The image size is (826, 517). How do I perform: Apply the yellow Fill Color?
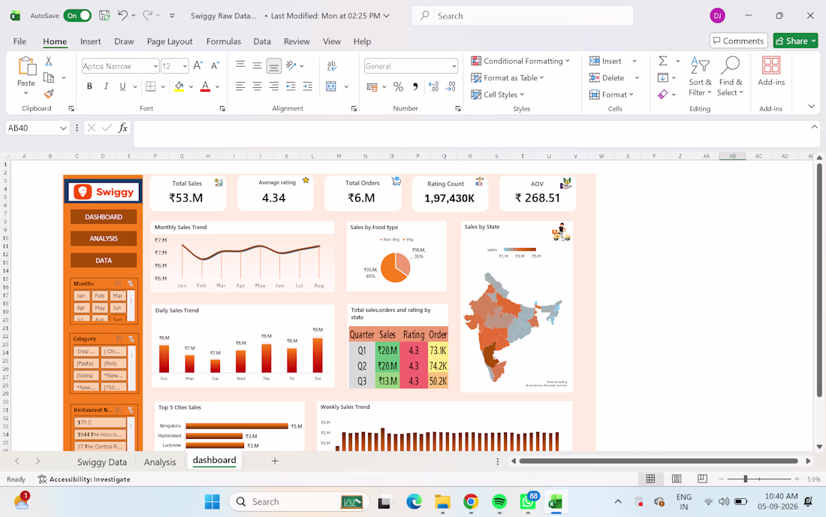tap(179, 86)
